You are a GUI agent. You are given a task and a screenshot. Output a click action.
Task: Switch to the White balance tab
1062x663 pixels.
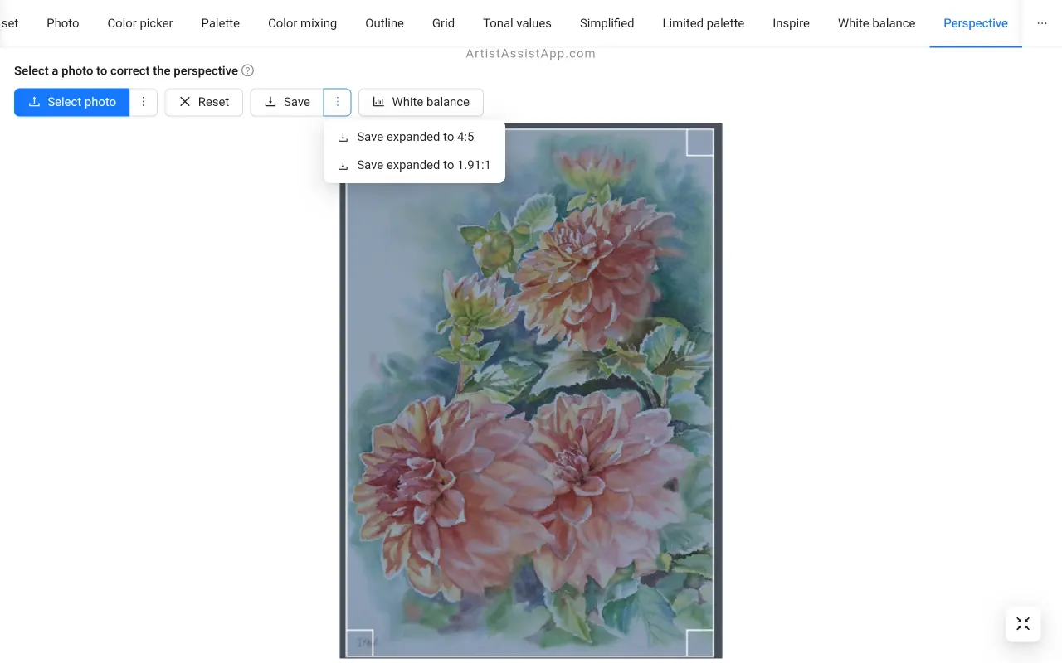(876, 23)
